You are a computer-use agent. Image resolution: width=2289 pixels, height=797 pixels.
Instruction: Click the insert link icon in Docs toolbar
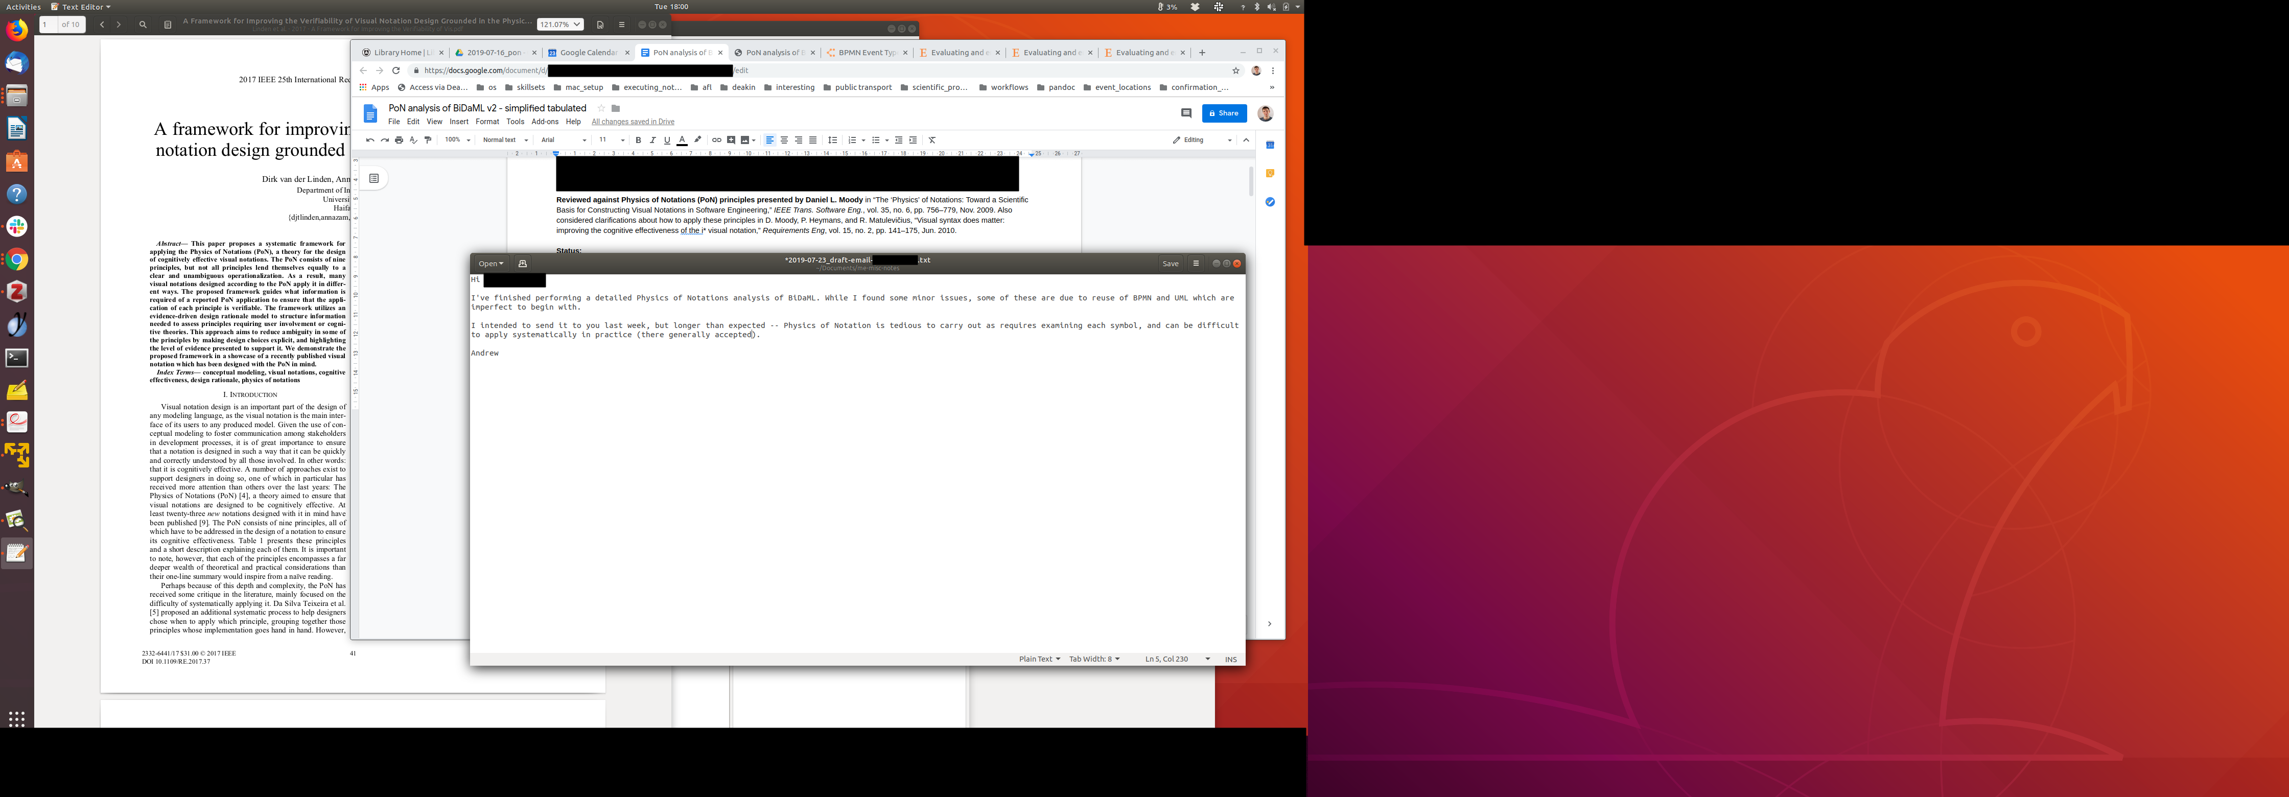pos(716,140)
